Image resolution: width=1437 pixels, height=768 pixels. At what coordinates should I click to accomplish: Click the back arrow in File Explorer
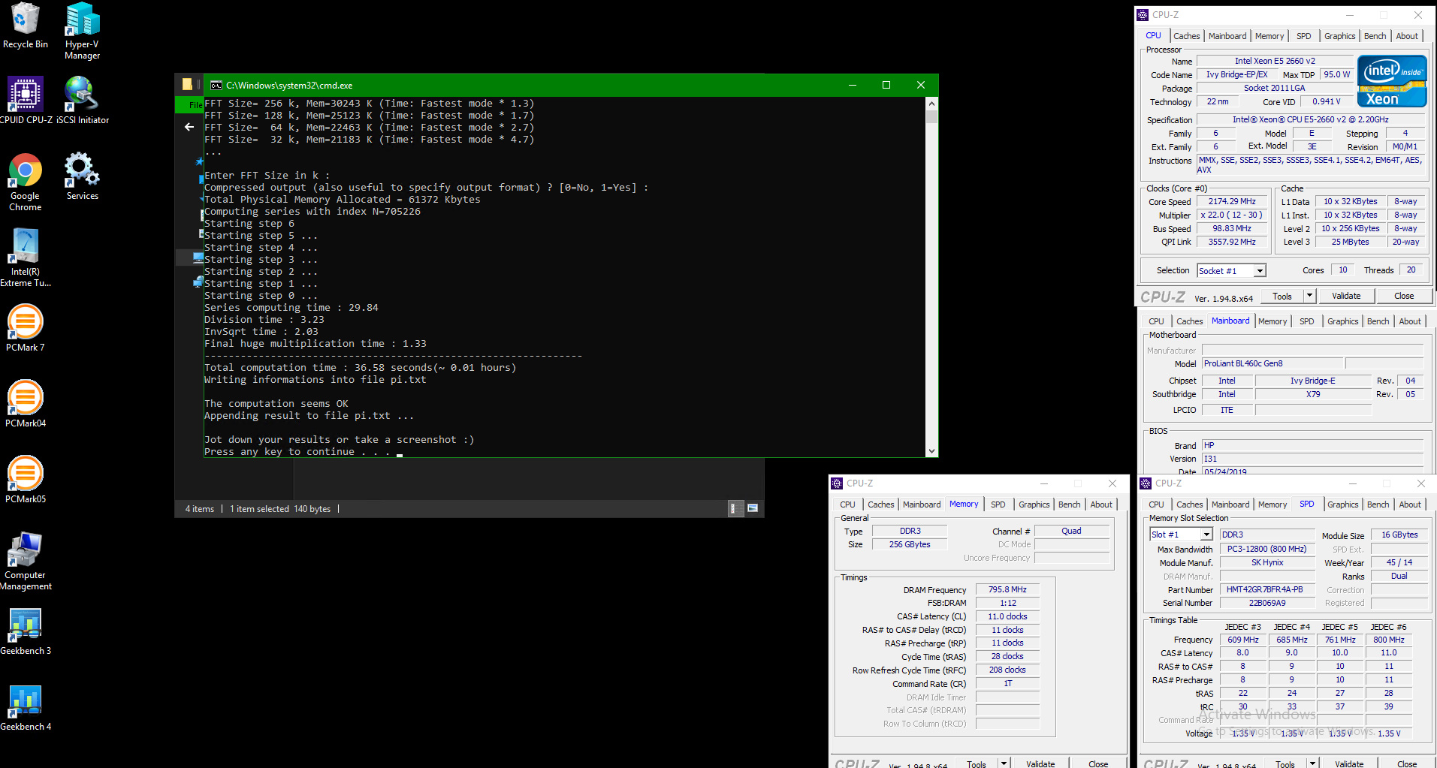[x=189, y=127]
